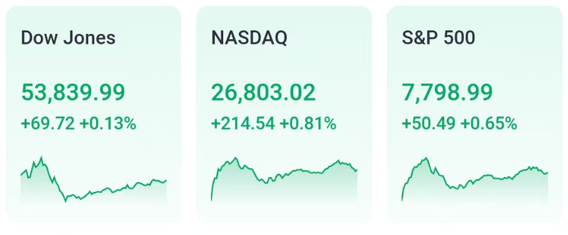Click the S&P 500 value 7,798.99
Image resolution: width=568 pixels, height=235 pixels.
[448, 92]
